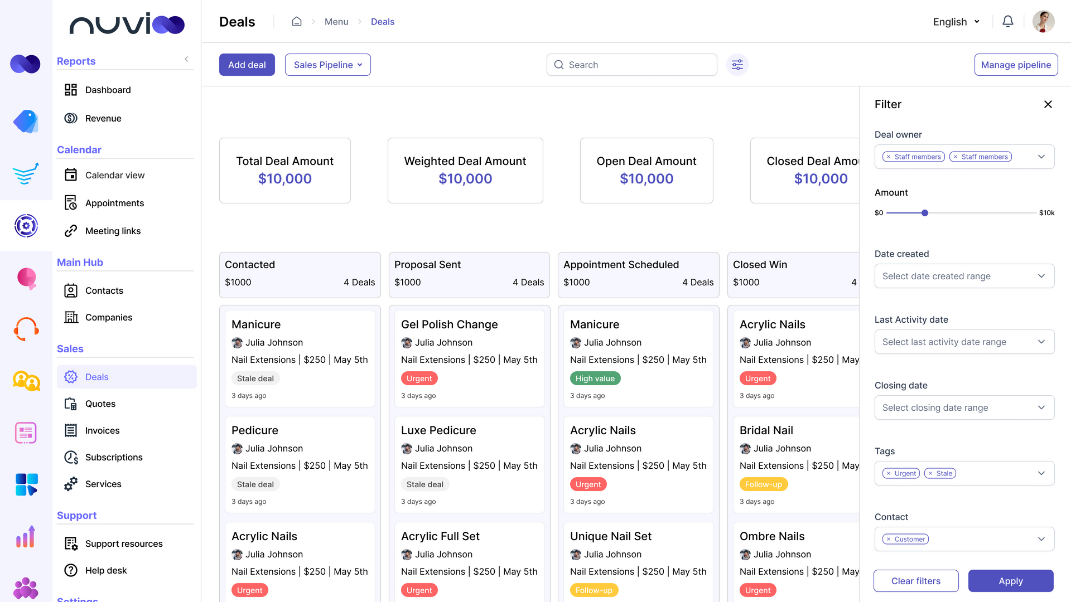
Task: Collapse the Reports section chevron
Action: [x=186, y=59]
